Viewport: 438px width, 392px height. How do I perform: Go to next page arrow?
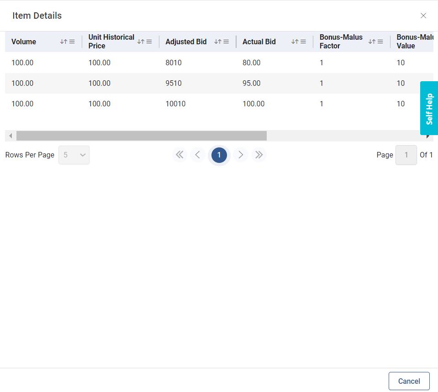pos(241,155)
